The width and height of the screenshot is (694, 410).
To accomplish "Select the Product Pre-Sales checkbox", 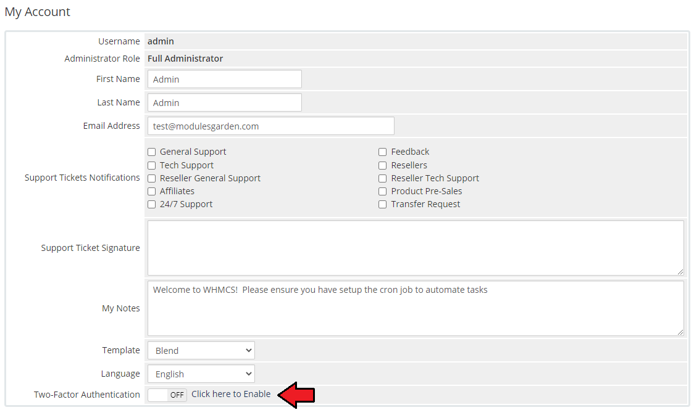I will [383, 191].
